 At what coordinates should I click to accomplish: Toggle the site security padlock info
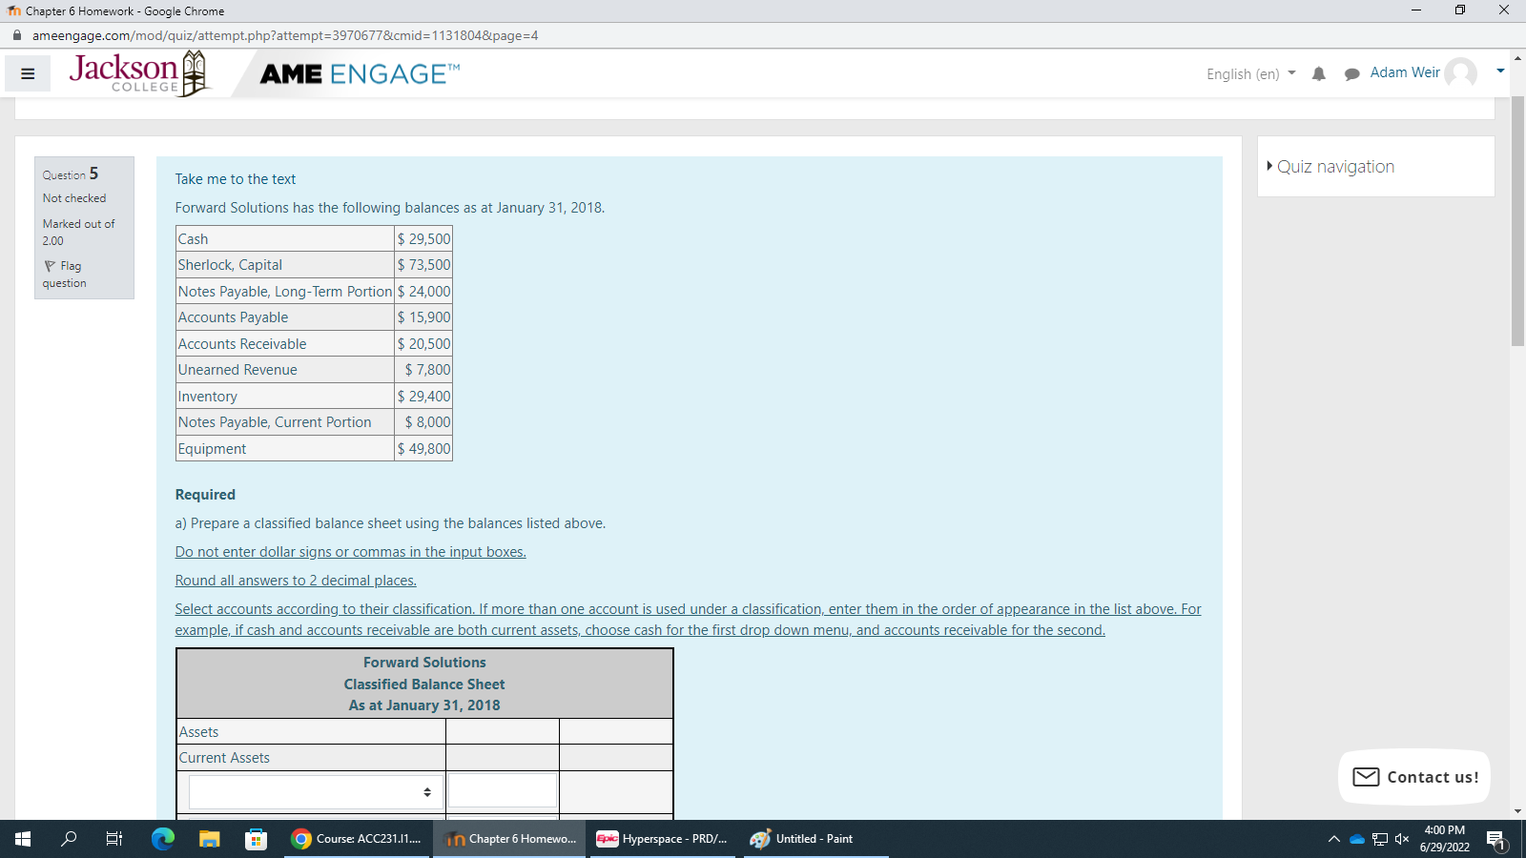(x=16, y=34)
